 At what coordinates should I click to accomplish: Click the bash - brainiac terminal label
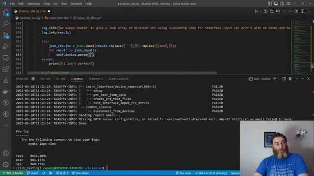point(262,79)
